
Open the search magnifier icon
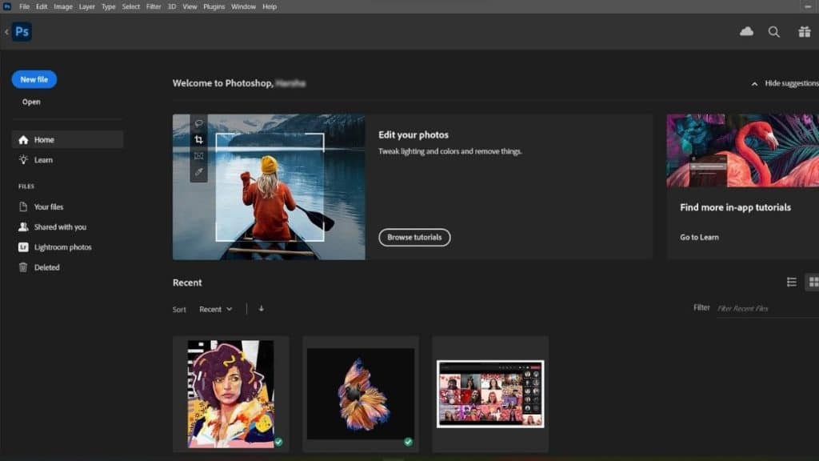click(774, 32)
